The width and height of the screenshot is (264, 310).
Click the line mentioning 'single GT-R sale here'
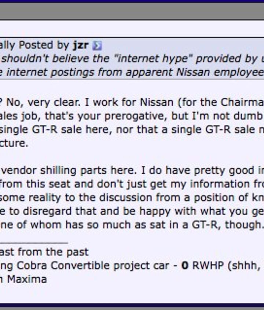pos(132,129)
